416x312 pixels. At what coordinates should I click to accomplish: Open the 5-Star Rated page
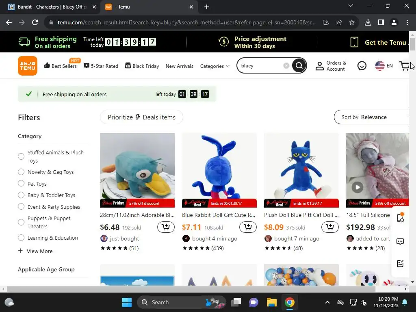click(101, 66)
